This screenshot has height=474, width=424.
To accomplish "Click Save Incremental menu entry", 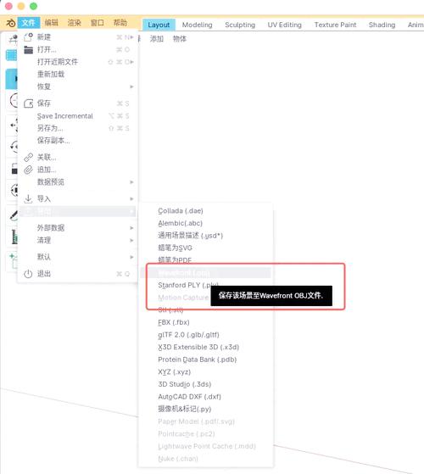I will [65, 116].
